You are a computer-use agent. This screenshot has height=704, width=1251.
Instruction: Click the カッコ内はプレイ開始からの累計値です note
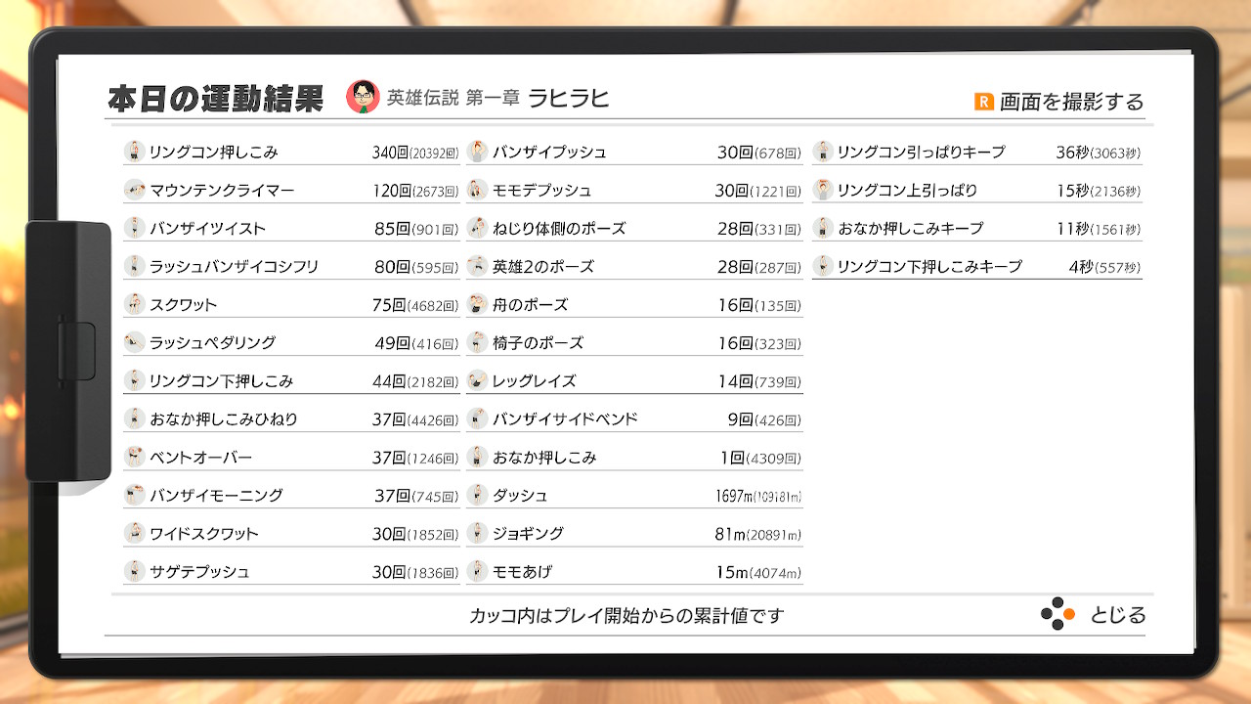pyautogui.click(x=626, y=616)
